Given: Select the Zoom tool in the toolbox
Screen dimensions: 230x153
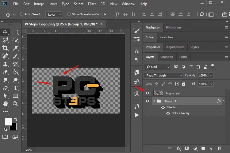Looking at the screenshot, I should coord(15,104).
